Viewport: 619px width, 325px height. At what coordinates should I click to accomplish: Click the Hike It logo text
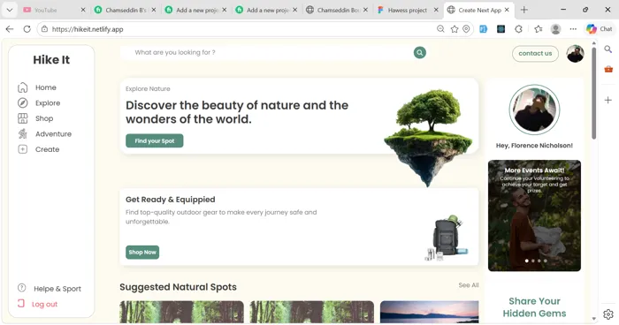[51, 59]
